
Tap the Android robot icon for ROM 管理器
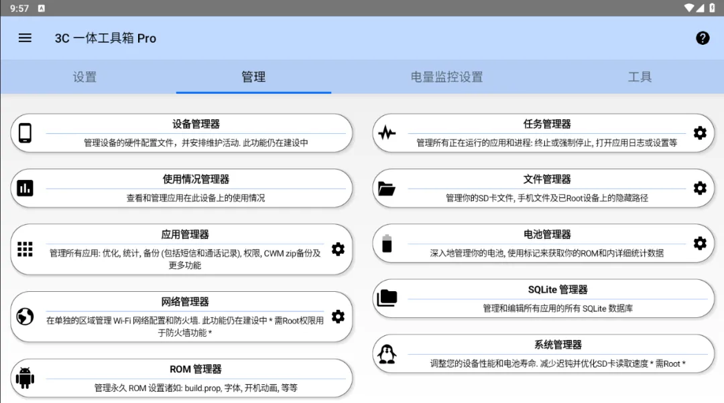pos(25,378)
